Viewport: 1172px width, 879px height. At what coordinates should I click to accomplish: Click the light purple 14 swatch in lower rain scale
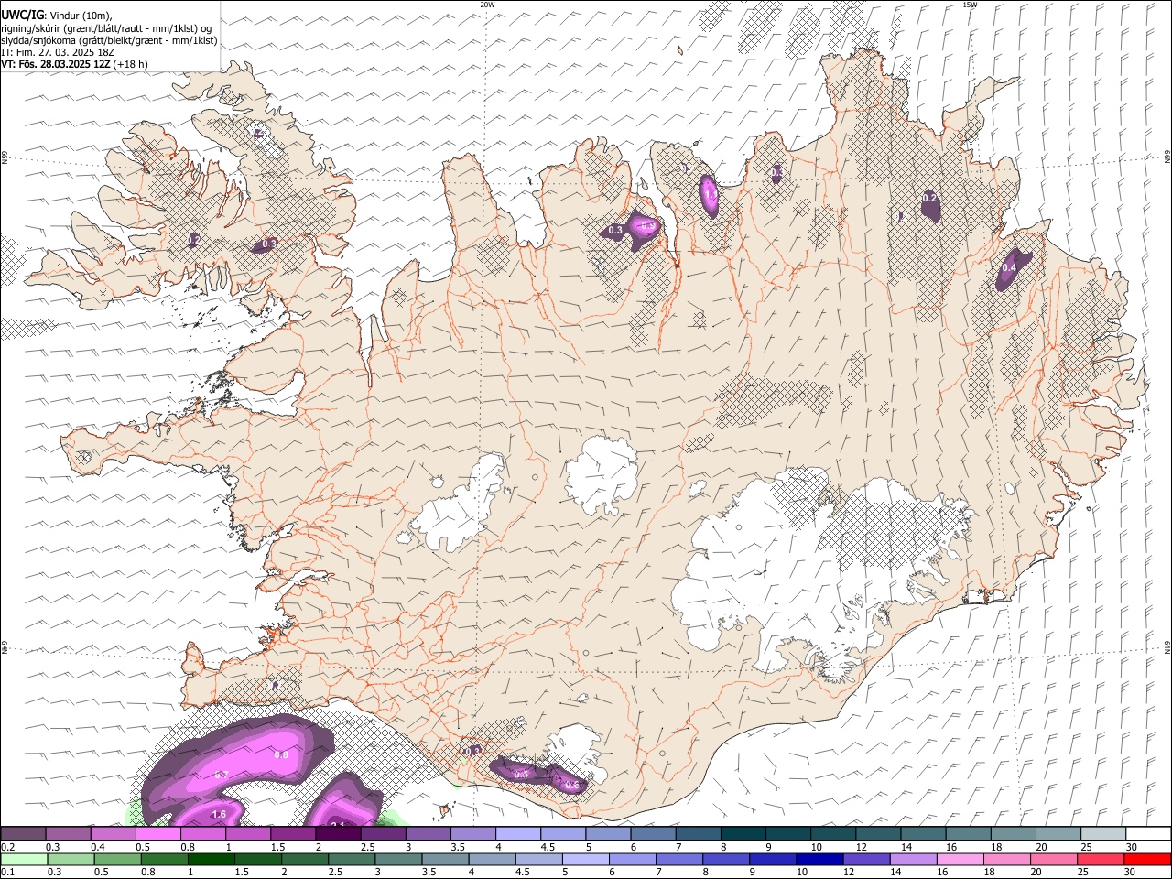pyautogui.click(x=913, y=859)
